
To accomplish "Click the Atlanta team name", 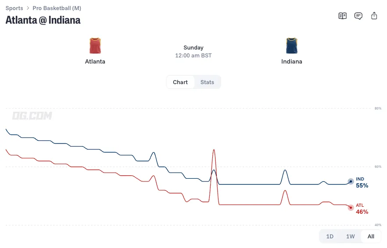I will [95, 61].
